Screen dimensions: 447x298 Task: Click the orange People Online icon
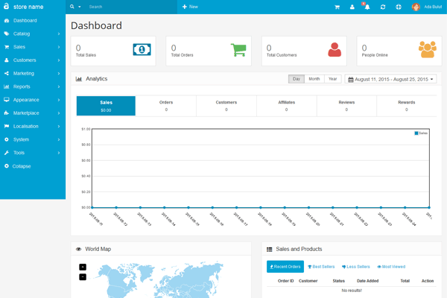click(x=428, y=50)
